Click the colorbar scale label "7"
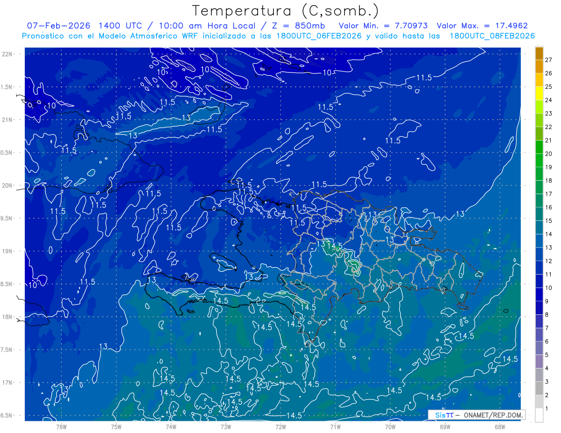 (547, 328)
